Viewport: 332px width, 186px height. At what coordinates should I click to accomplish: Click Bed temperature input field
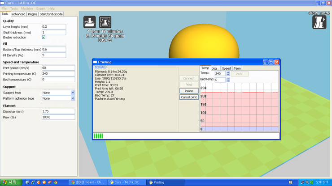[58, 80]
